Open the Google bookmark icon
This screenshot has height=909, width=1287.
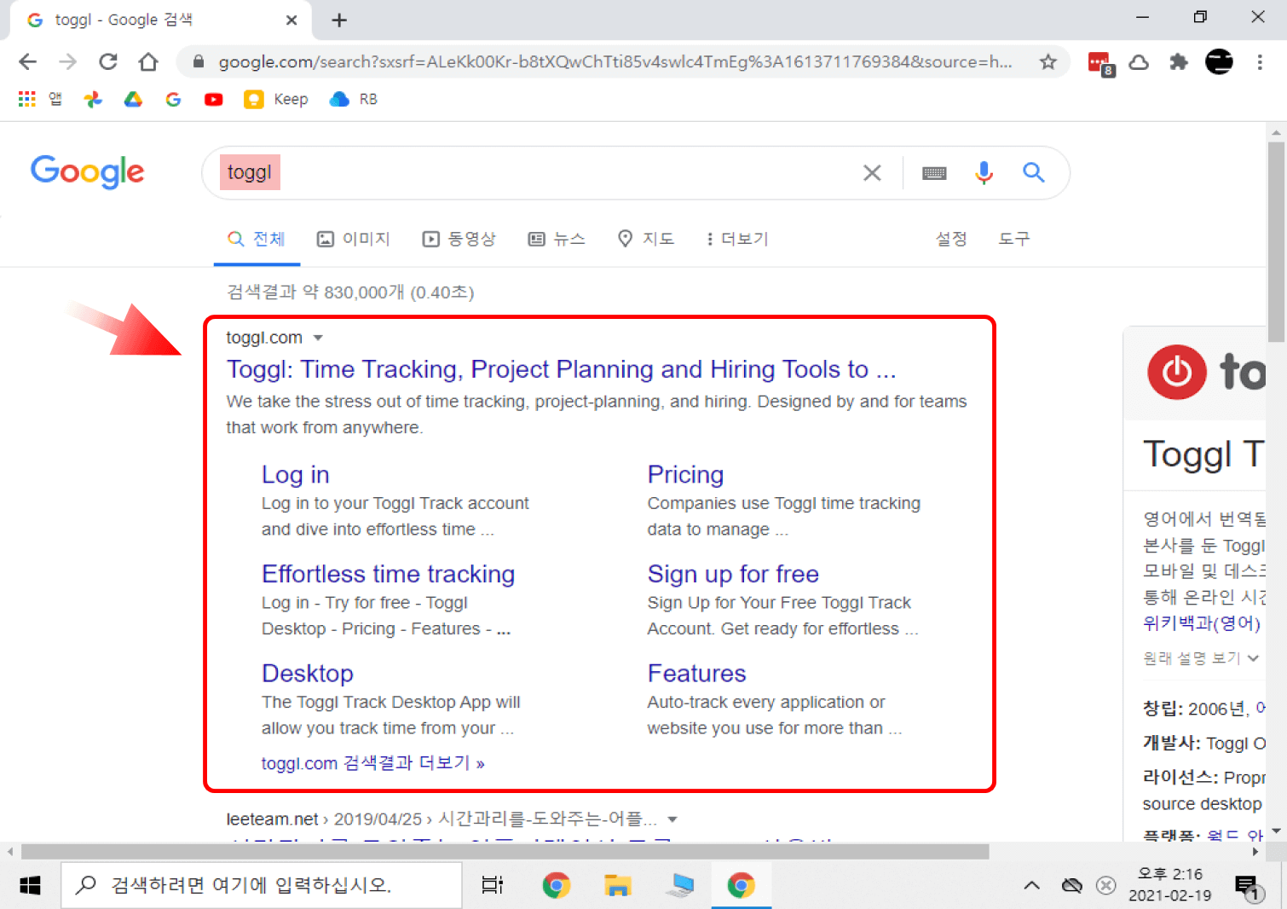coord(173,99)
